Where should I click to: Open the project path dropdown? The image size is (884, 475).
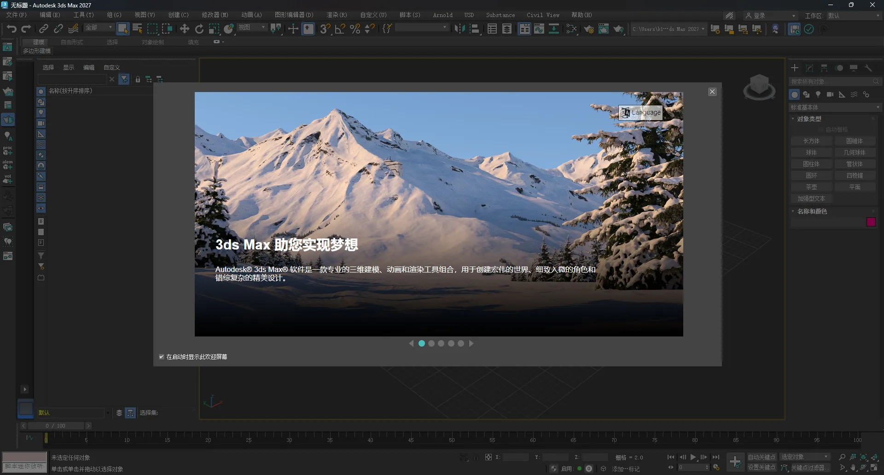click(x=668, y=29)
